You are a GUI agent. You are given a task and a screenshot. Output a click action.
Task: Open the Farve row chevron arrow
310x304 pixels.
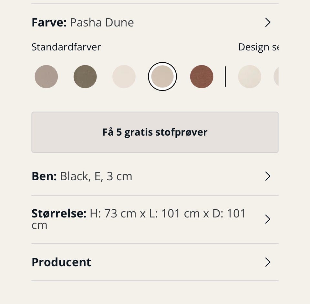click(267, 23)
